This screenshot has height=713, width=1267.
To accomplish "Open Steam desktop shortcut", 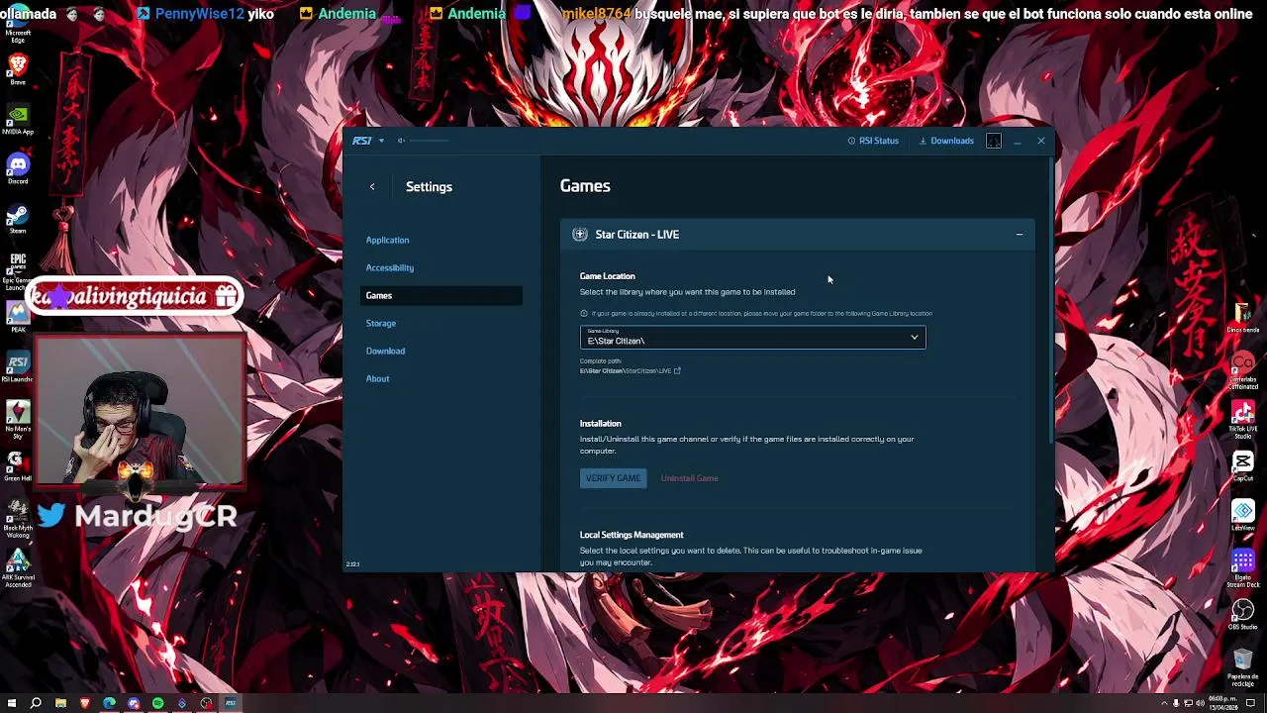I will 18,218.
